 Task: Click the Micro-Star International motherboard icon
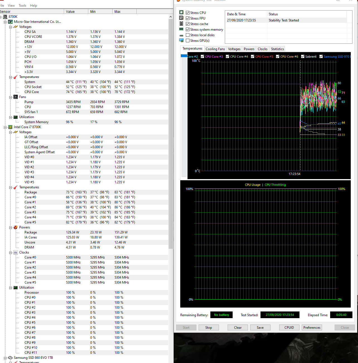(x=10, y=22)
